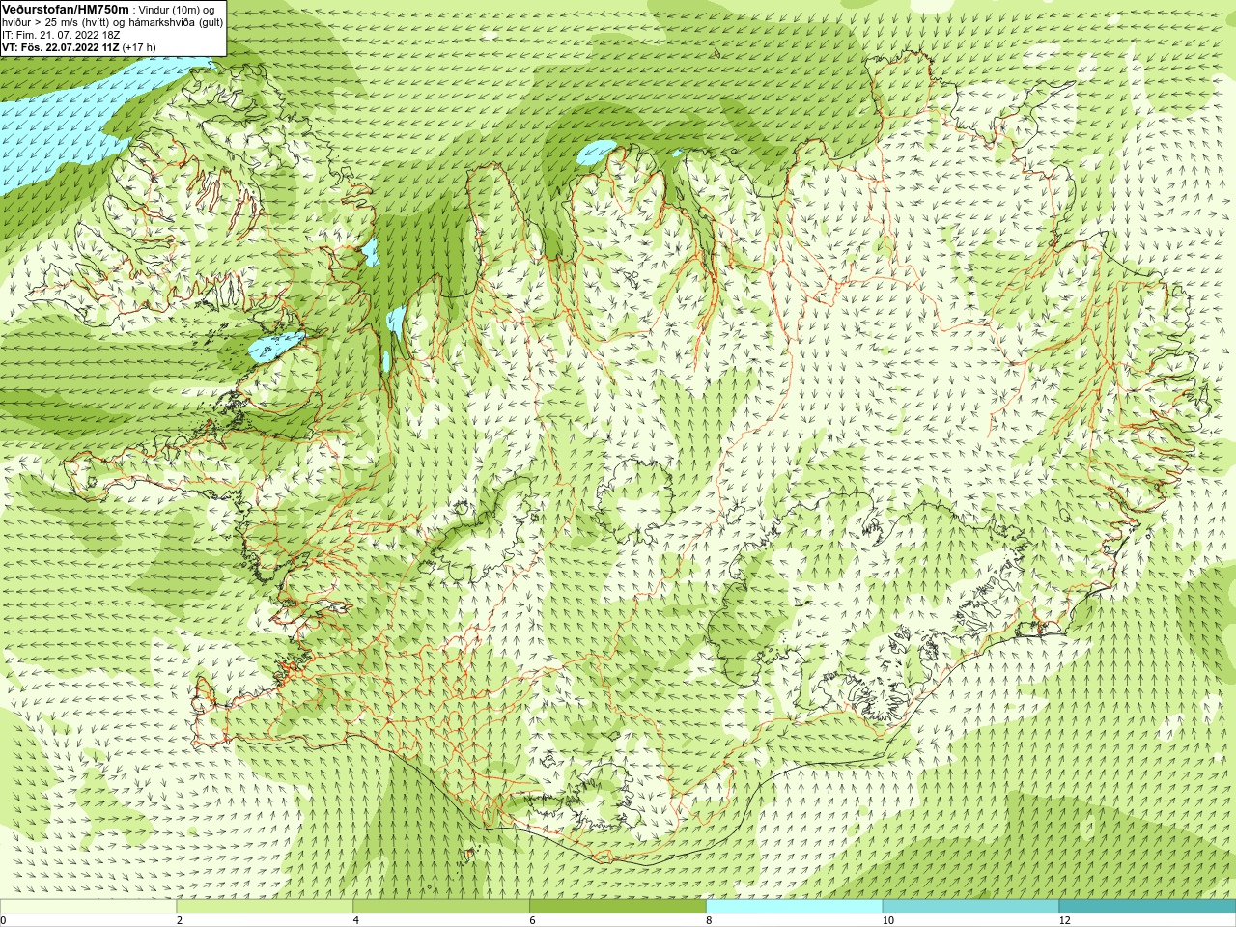
Task: Click the scale label '4'
Action: tap(356, 920)
